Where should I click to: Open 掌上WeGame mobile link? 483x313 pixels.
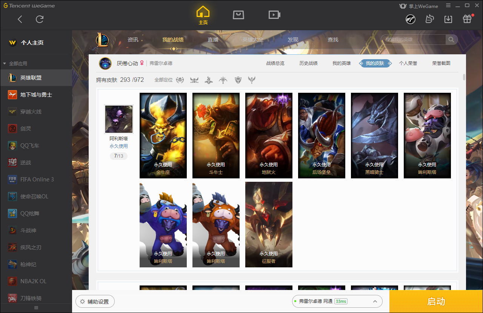coord(418,6)
